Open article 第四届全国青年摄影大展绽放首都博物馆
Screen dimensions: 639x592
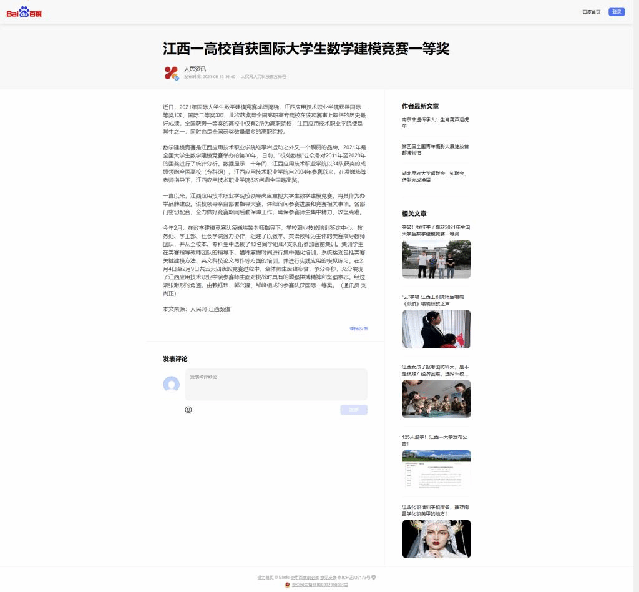click(x=435, y=150)
